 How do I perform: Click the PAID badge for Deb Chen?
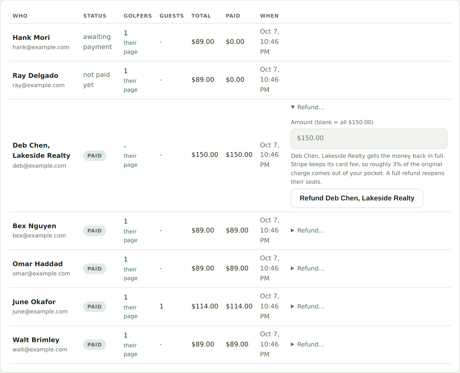tap(95, 156)
